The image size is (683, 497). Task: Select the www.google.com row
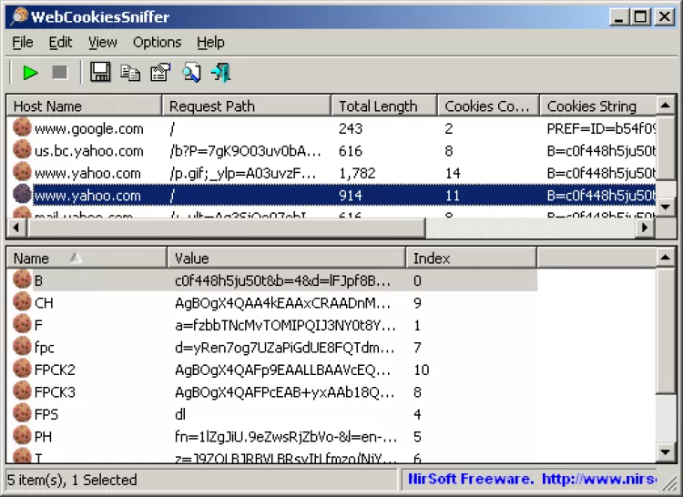[331, 128]
